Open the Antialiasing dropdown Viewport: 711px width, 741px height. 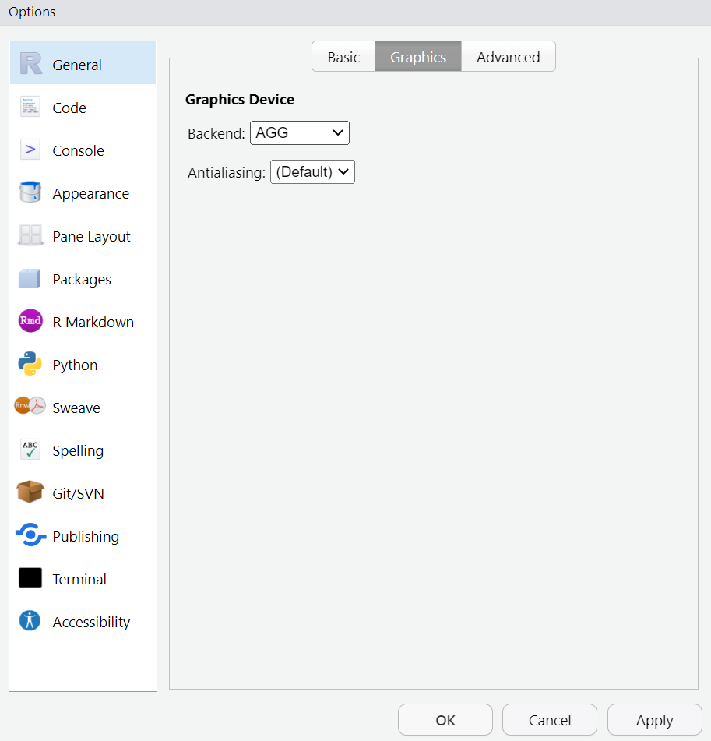click(x=312, y=172)
